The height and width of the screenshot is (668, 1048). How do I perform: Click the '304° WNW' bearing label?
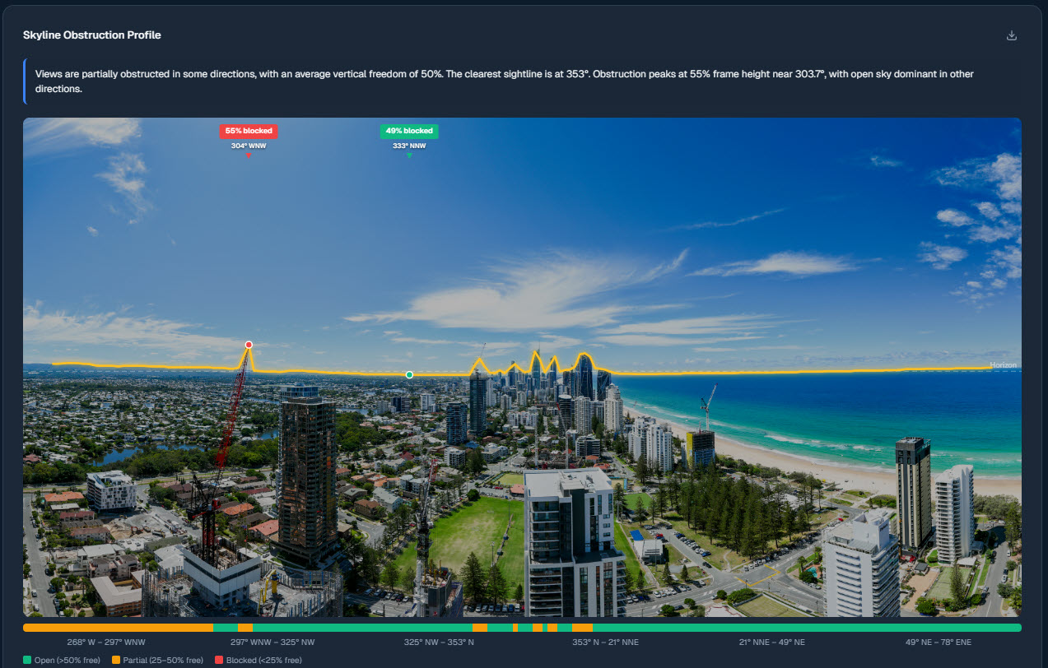point(249,146)
